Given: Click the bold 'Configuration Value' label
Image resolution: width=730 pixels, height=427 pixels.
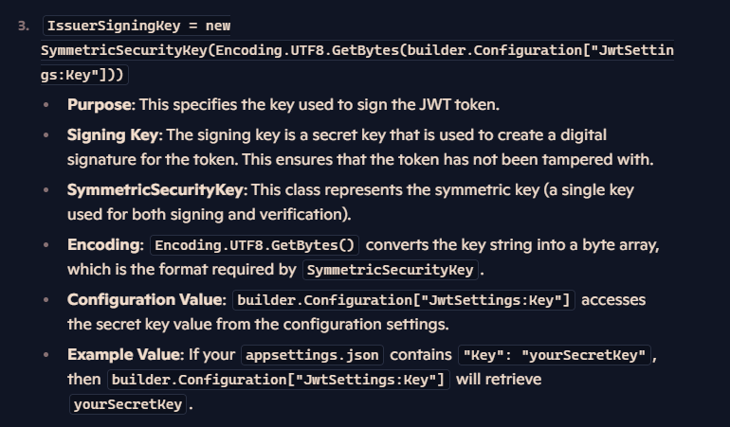Looking at the screenshot, I should (x=144, y=299).
